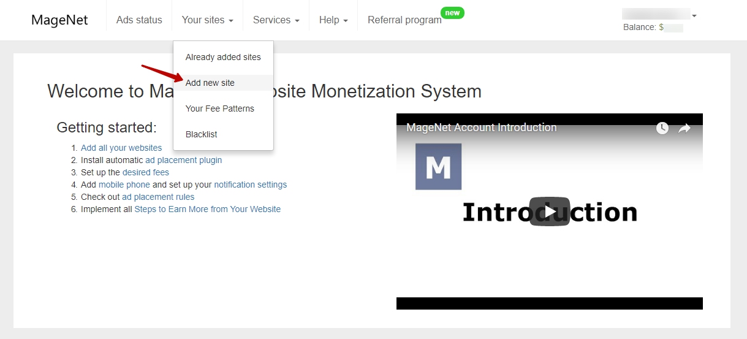Image resolution: width=747 pixels, height=339 pixels.
Task: Click the 'Getting started:' heading
Action: tap(107, 128)
